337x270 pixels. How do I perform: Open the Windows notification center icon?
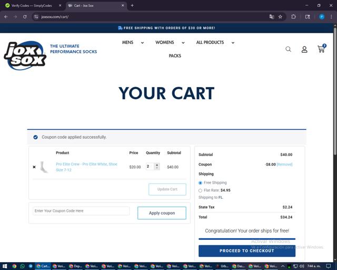[328, 266]
